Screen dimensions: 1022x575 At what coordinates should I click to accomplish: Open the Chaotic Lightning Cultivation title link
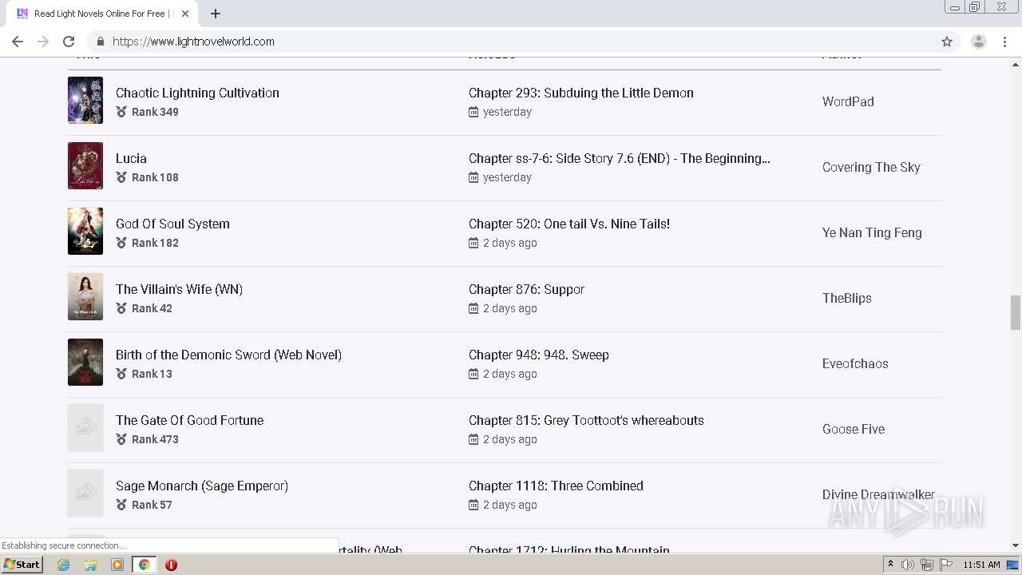pyautogui.click(x=197, y=93)
